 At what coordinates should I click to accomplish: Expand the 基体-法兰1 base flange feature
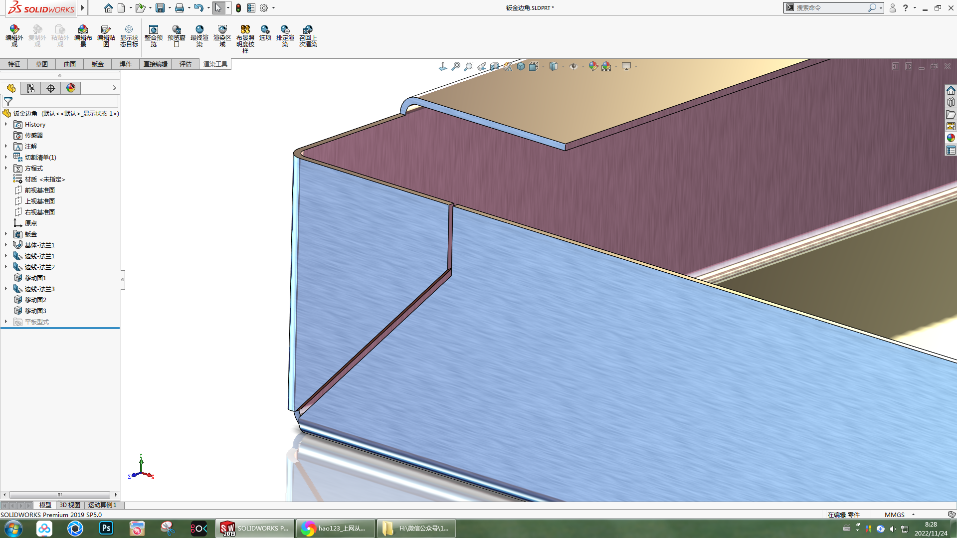(x=6, y=245)
